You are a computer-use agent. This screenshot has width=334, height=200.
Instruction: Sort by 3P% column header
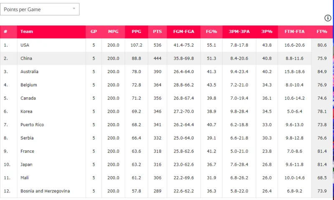(266, 32)
